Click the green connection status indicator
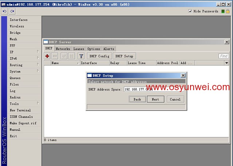Image resolution: width=233 pixels, height=166 pixels. [223, 11]
